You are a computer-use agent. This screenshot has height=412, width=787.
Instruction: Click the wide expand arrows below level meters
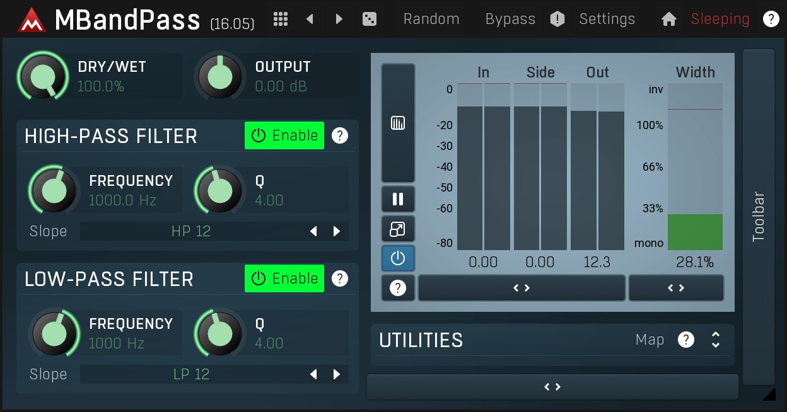pos(522,288)
